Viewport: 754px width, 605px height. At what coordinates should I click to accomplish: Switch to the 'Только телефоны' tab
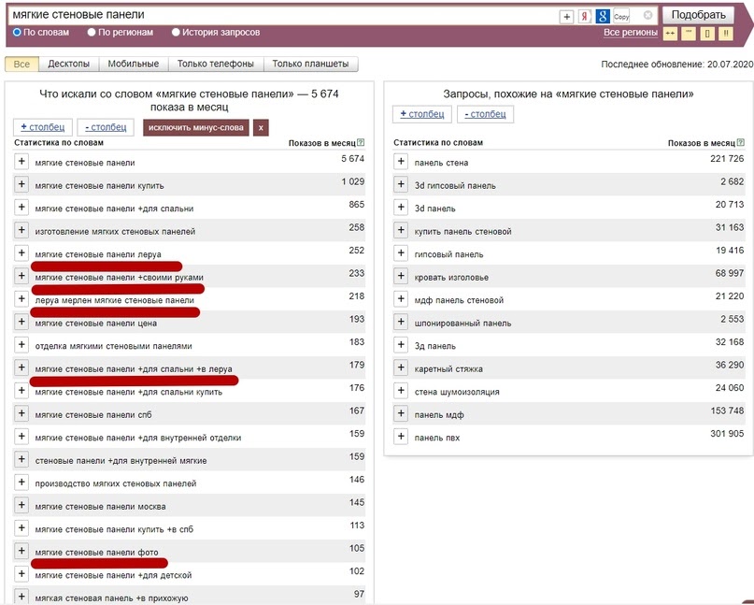point(216,64)
